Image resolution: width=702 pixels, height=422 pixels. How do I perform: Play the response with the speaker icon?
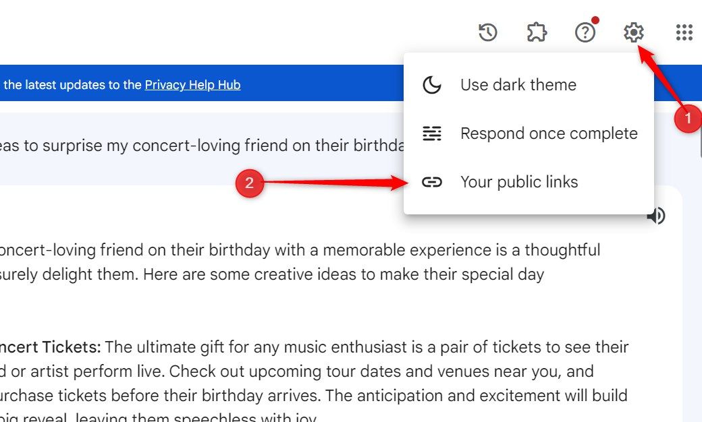pos(656,216)
